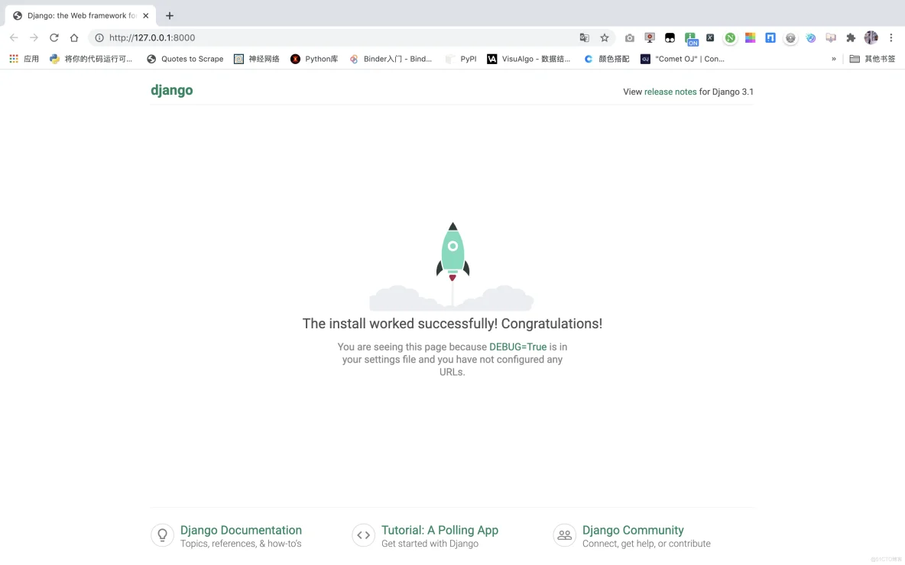Screen dimensions: 905x565
Task: Open the 颜色搭配 bookmark
Action: pos(607,59)
